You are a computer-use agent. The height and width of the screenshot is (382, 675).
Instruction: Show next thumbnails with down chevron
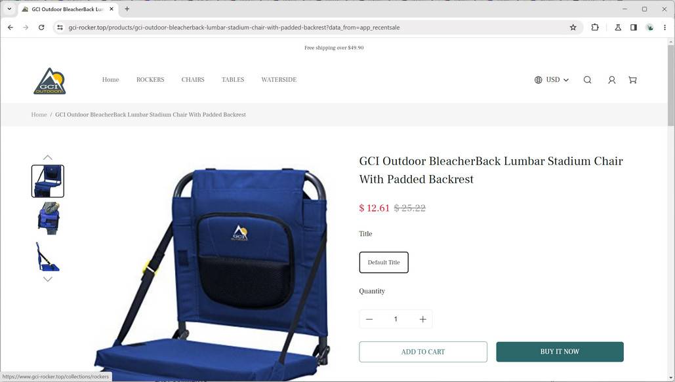[48, 279]
